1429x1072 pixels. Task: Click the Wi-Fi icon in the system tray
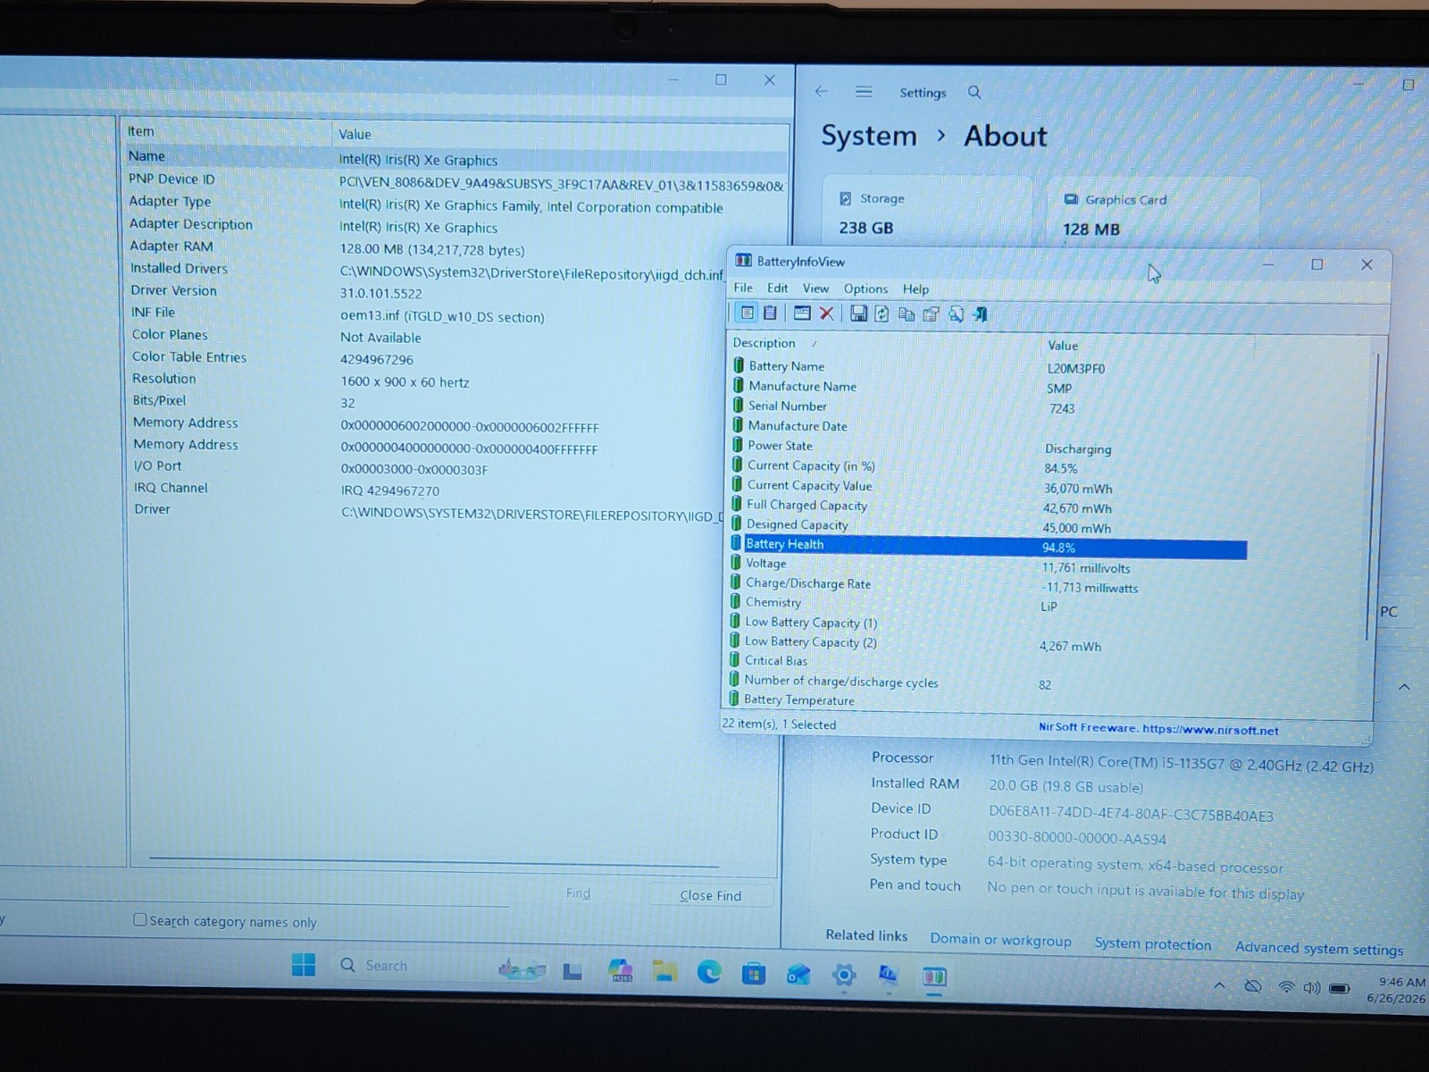click(1286, 987)
